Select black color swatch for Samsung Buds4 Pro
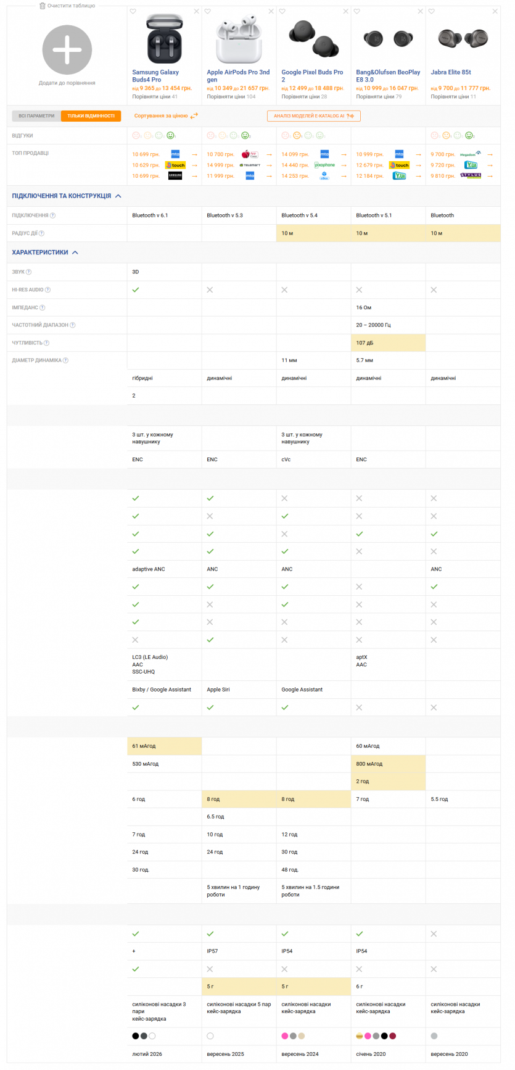This screenshot has width=515, height=1070. [x=136, y=1036]
